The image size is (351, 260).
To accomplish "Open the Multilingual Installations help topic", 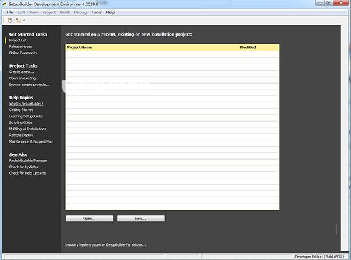I will pyautogui.click(x=27, y=129).
